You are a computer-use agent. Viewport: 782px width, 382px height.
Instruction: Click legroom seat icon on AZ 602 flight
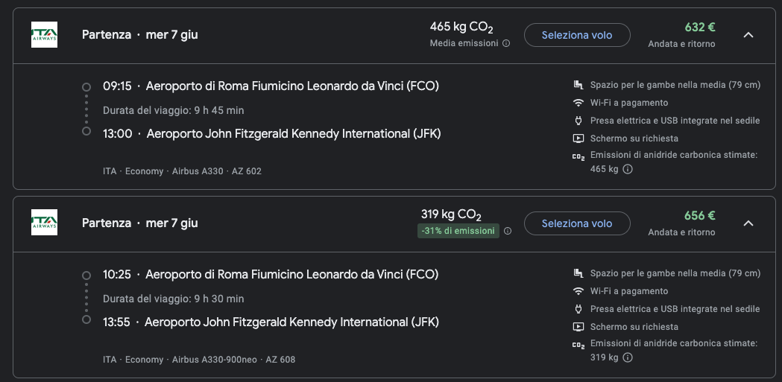tap(578, 85)
